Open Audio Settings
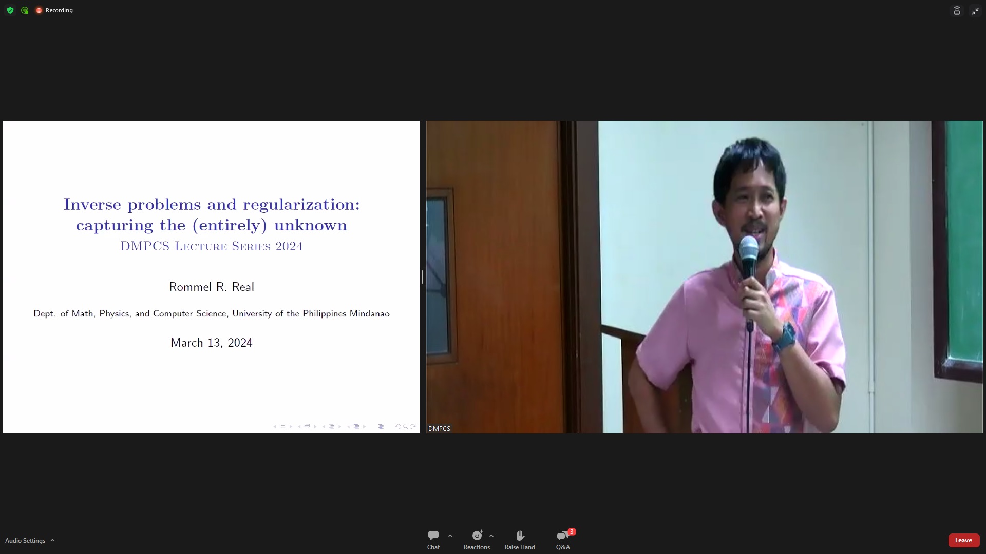986x554 pixels. [x=25, y=541]
